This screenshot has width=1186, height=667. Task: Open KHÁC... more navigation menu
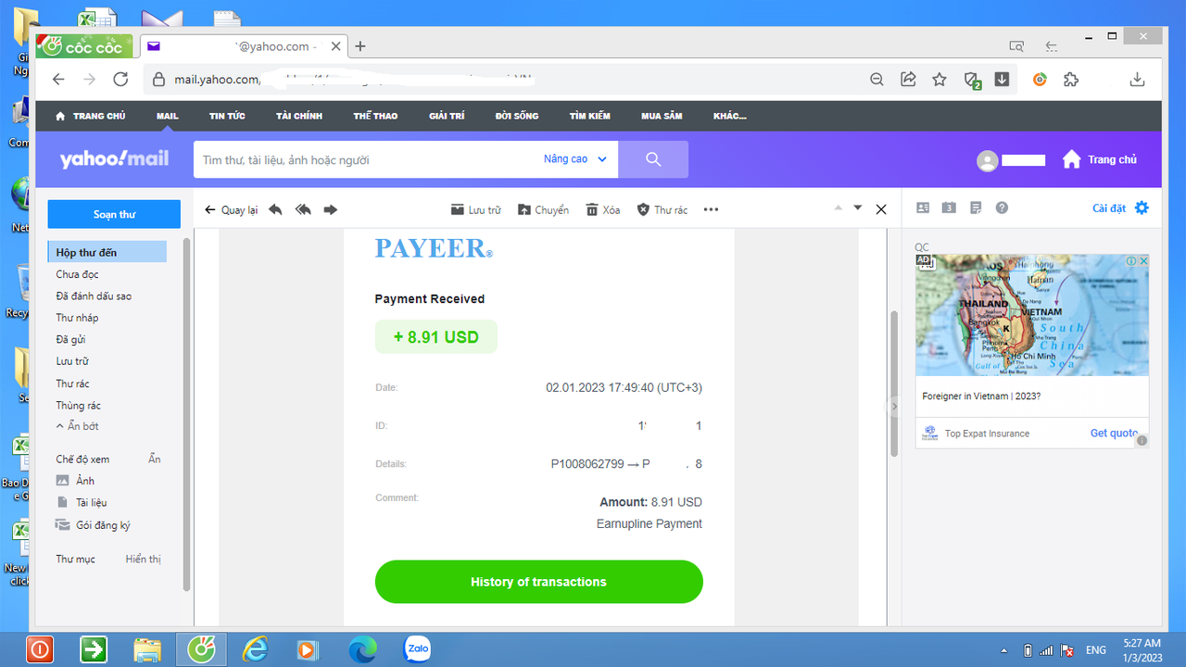click(x=730, y=116)
